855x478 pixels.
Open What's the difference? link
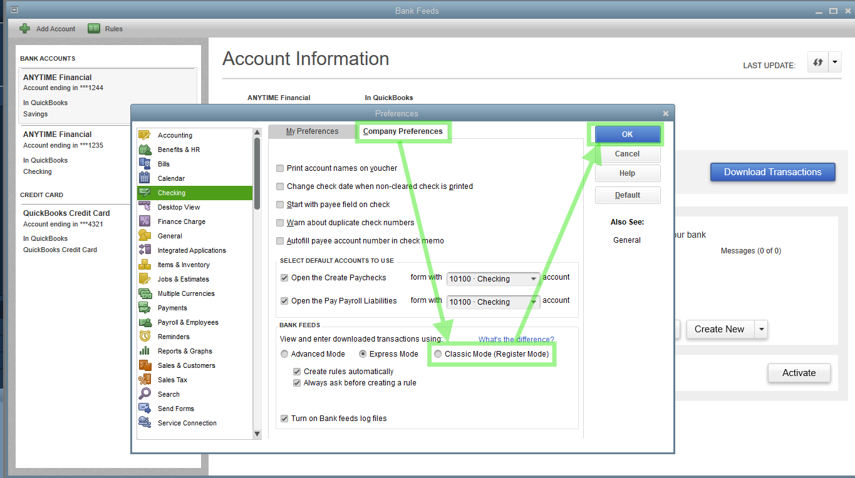(516, 340)
